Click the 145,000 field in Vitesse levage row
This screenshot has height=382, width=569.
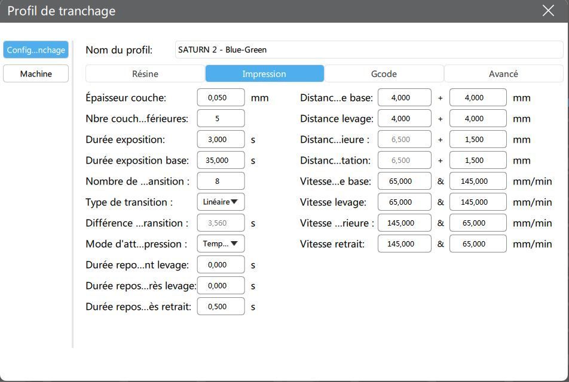pyautogui.click(x=478, y=202)
